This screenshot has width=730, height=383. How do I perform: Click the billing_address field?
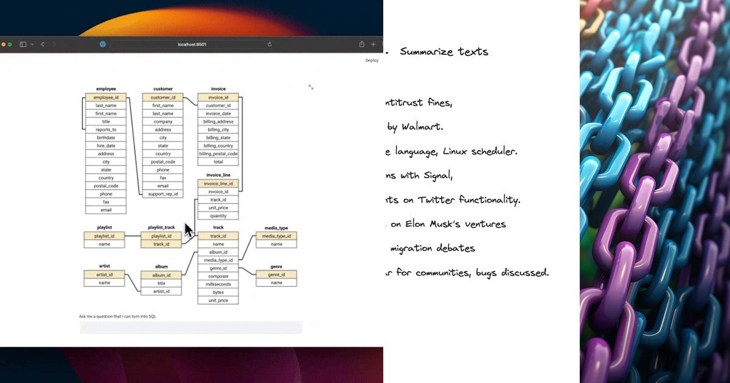(x=218, y=122)
